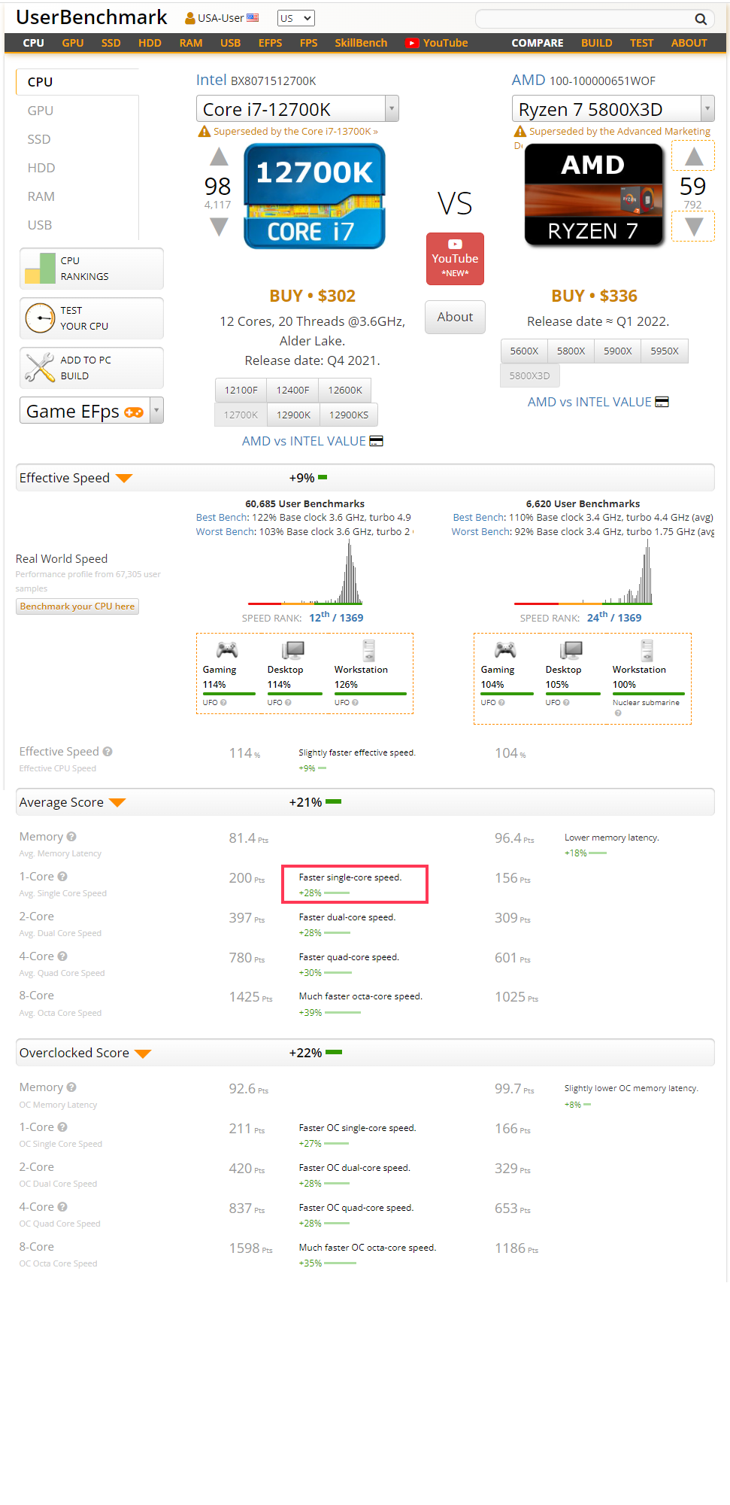Downvote the Ryzen 7 5800X3D

click(x=694, y=227)
